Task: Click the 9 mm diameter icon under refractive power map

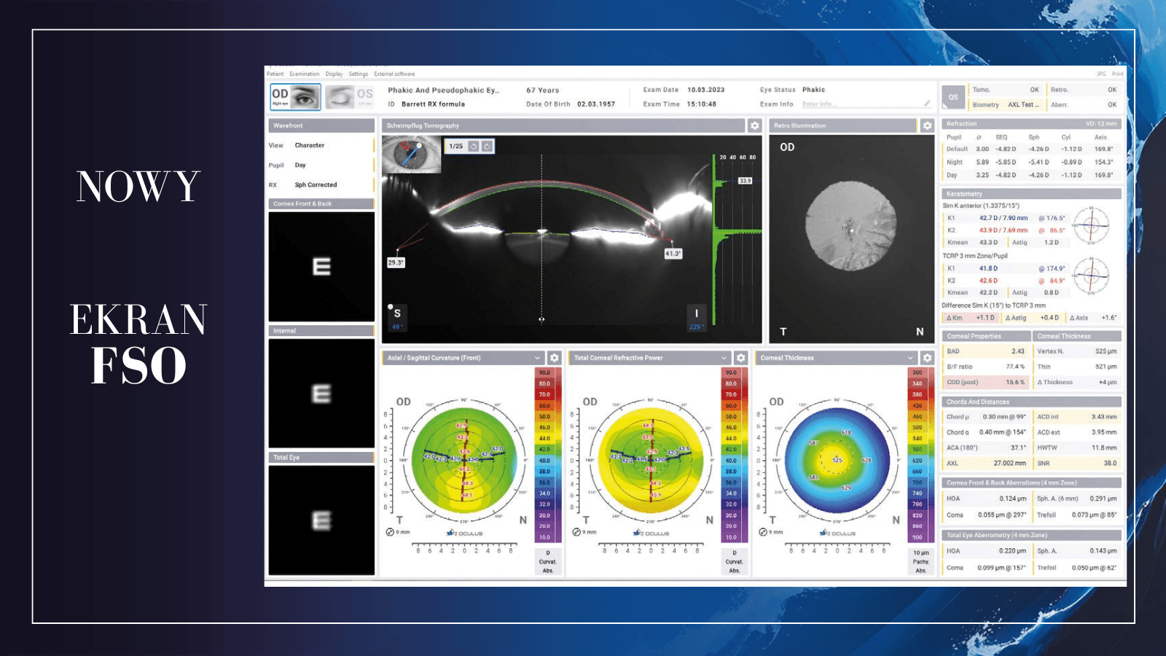Action: pos(576,532)
